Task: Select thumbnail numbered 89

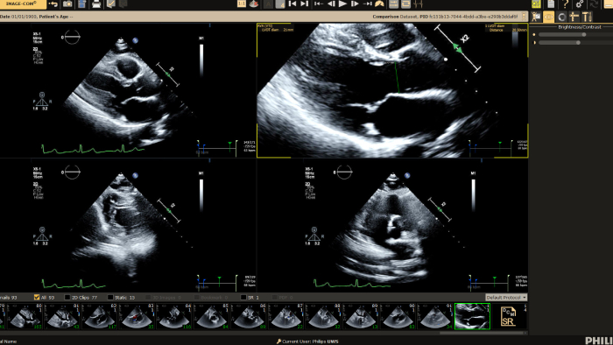Action: click(361, 316)
